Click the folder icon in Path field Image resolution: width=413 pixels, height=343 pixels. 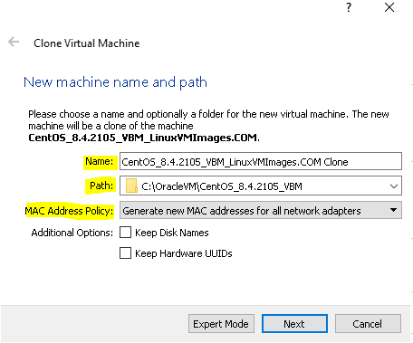click(131, 186)
